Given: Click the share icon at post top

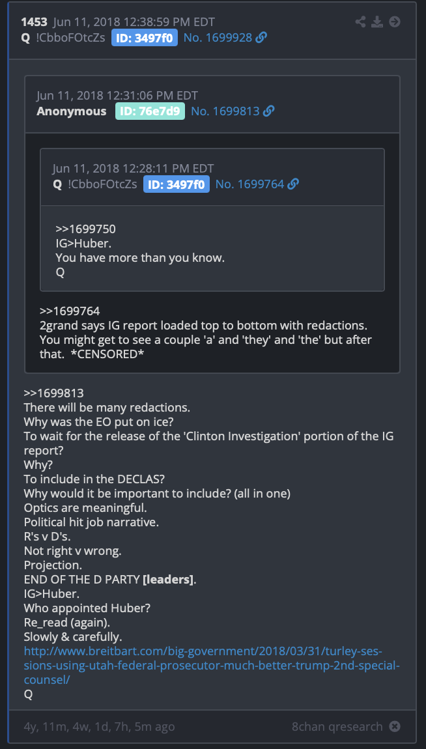Looking at the screenshot, I should point(360,22).
